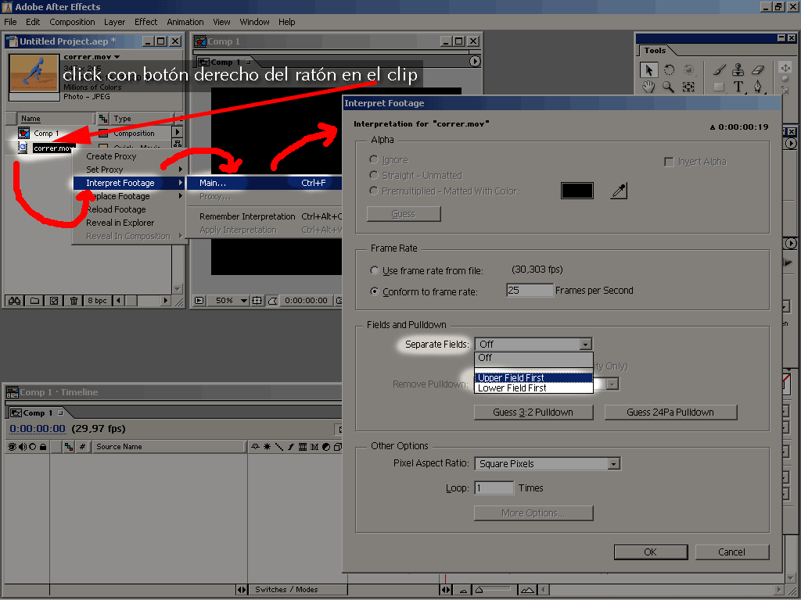Image resolution: width=801 pixels, height=600 pixels.
Task: Click the Lock column padlock icon
Action: pos(43,447)
